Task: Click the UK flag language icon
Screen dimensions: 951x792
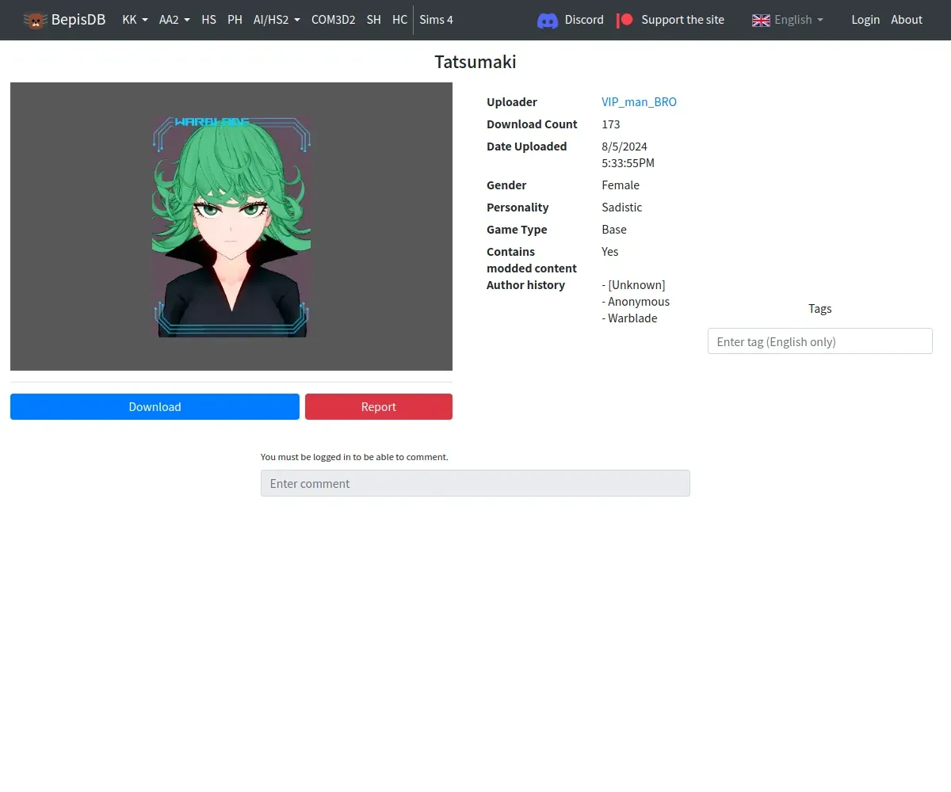Action: [761, 20]
